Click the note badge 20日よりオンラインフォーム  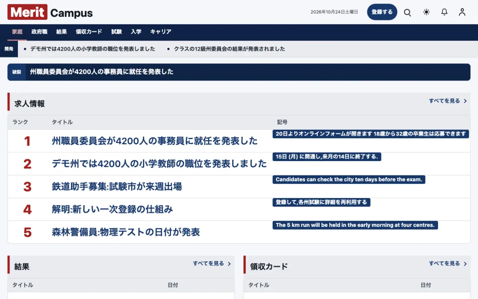[x=371, y=134]
